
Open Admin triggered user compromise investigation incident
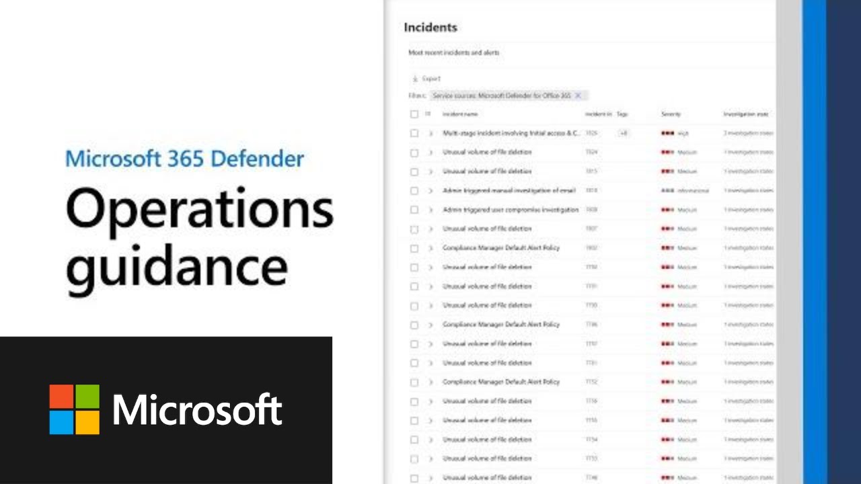511,210
